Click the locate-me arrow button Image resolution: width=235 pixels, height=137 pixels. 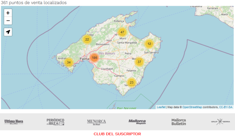(8, 32)
